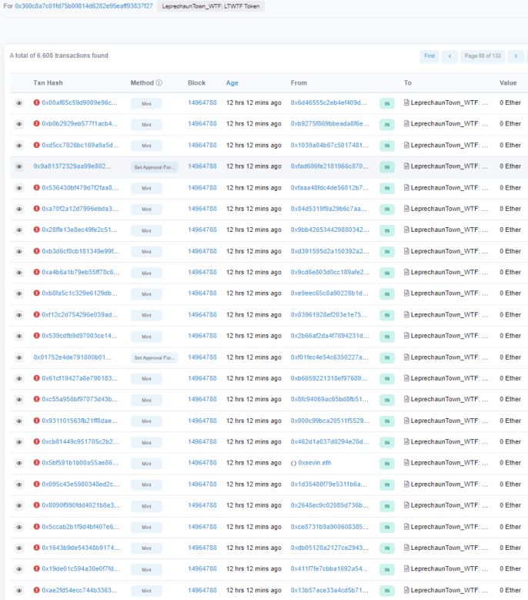Click eye icon for 0x61cf19427a8e790183
This screenshot has width=528, height=600.
pyautogui.click(x=18, y=378)
